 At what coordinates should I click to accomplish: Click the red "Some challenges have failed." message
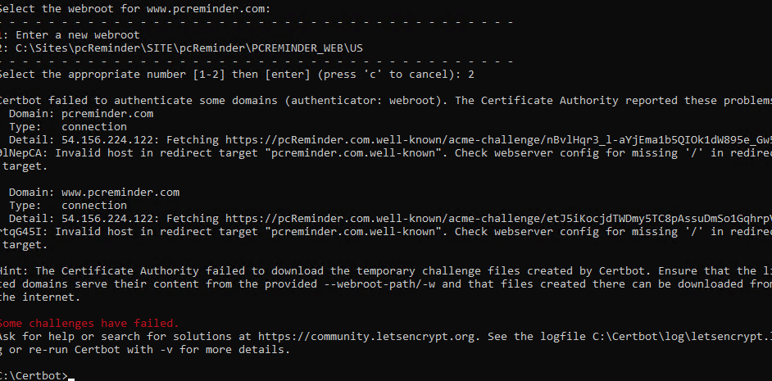tap(89, 324)
